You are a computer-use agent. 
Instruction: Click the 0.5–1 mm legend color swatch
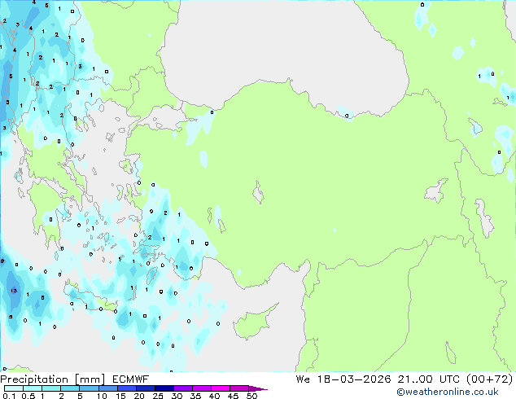pos(33,388)
